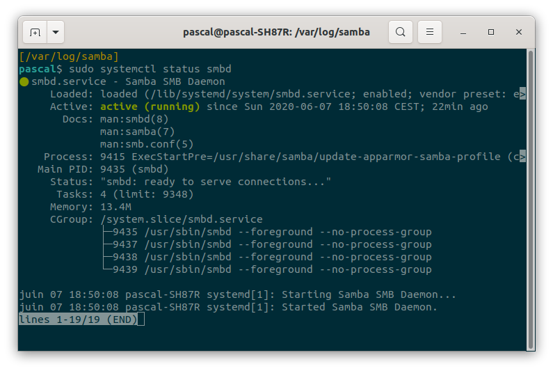Click the 'lines 1-19/19 (END)' pager status
Viewport: 553px width, 371px height.
78,319
